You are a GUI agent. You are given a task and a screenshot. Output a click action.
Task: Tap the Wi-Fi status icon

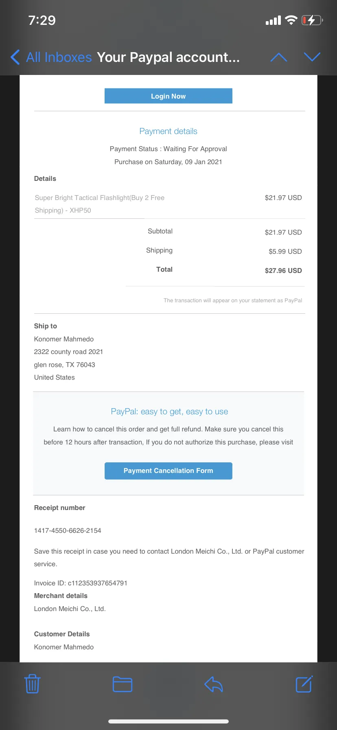291,20
